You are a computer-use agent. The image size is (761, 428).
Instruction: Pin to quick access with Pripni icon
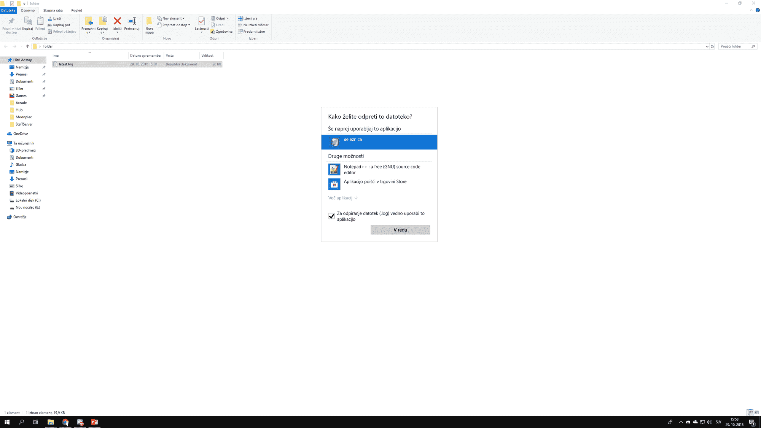pyautogui.click(x=11, y=21)
